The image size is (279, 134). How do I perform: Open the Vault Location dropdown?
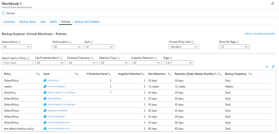[67, 47]
